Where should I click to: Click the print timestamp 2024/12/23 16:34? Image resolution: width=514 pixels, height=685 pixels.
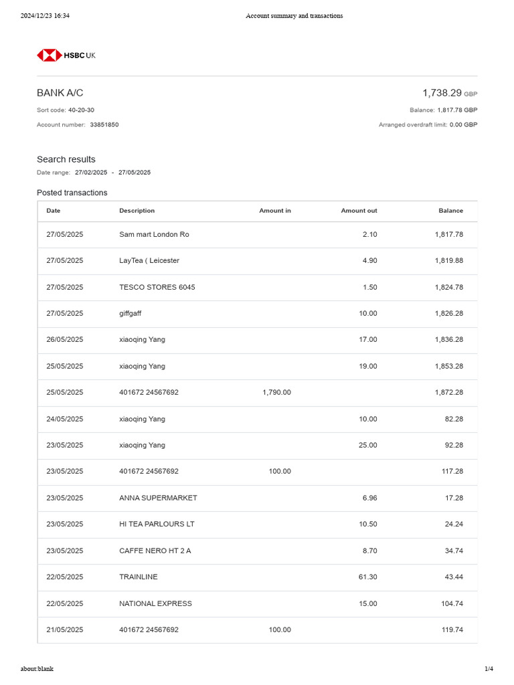click(x=45, y=16)
